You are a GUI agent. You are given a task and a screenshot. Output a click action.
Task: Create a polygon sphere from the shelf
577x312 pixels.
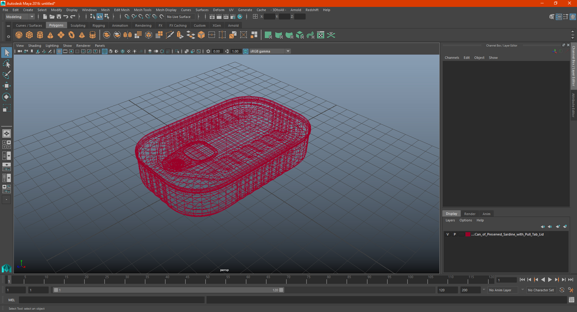[19, 35]
